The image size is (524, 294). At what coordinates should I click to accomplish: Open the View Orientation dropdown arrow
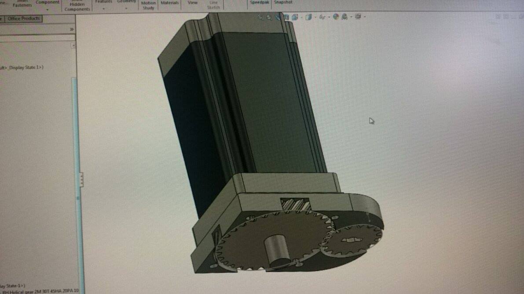[x=301, y=18]
